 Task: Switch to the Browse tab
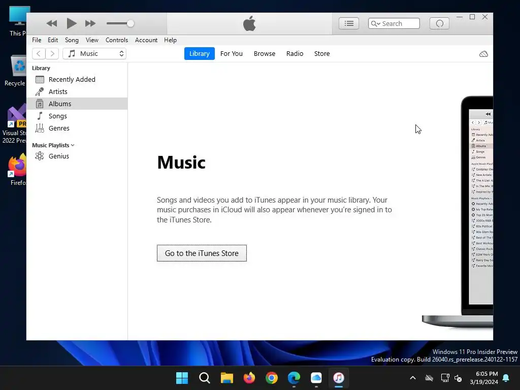(264, 54)
